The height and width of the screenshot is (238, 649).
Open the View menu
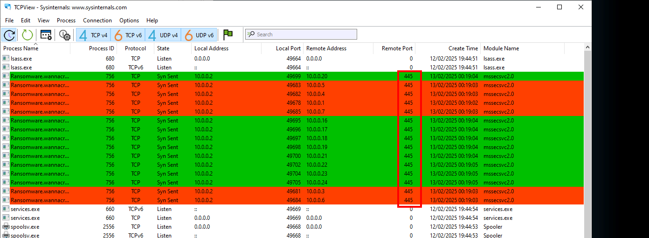[43, 20]
